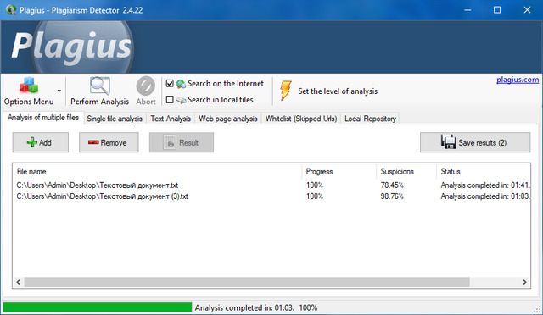Toggle the Search on the Internet checkbox
Image resolution: width=543 pixels, height=315 pixels.
pos(170,83)
